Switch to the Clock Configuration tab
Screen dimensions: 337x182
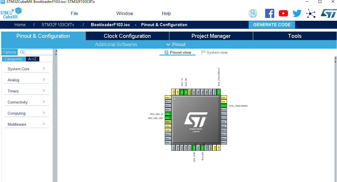[127, 36]
